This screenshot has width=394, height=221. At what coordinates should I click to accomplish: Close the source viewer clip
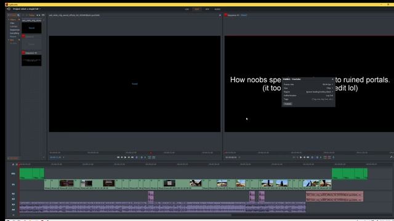(x=220, y=15)
